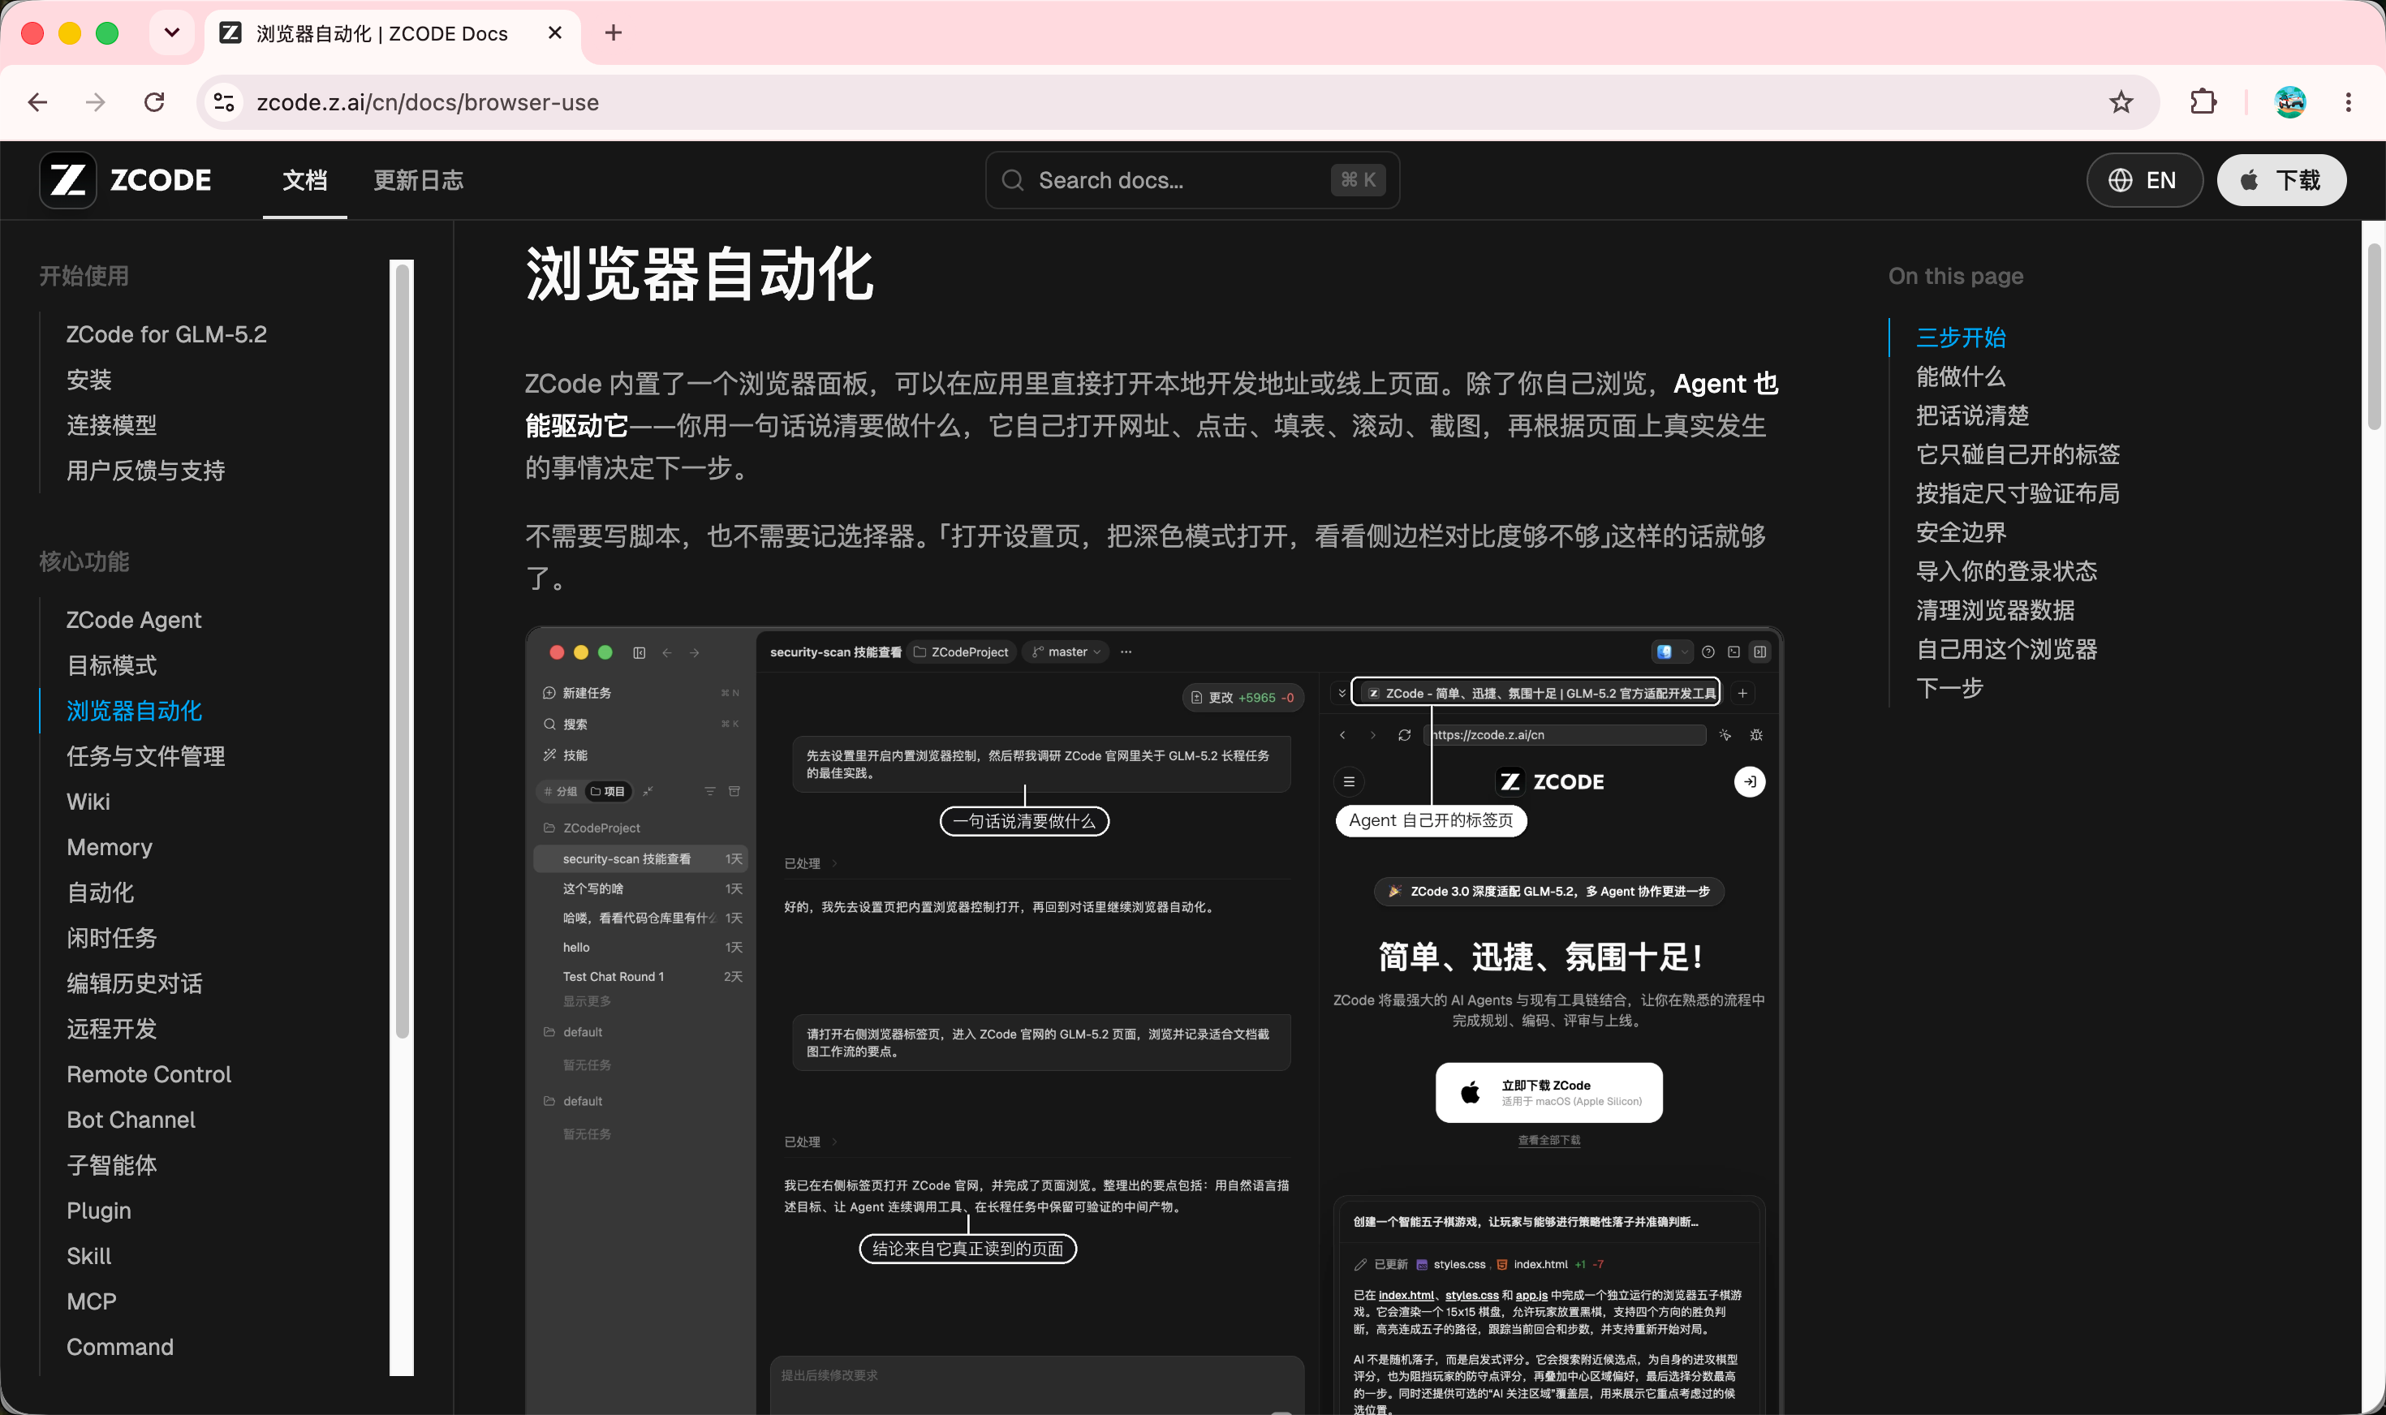Open the browser extensions puzzle icon

click(x=2203, y=102)
